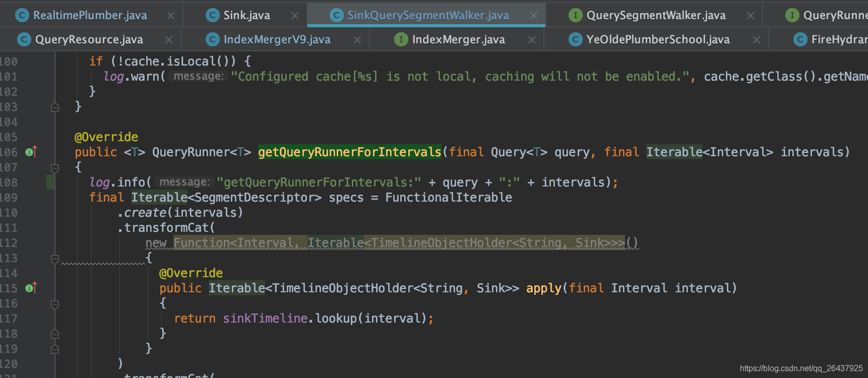Collapse the getQueryRunnerForIntervals method body fold
This screenshot has width=868, height=378.
55,167
